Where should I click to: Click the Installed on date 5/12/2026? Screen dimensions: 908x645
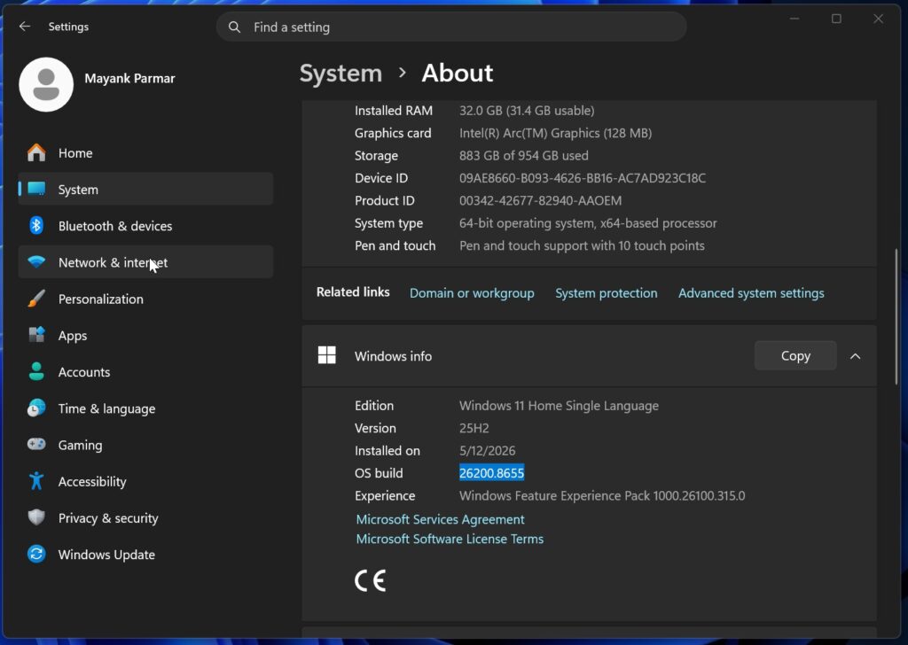coord(487,451)
